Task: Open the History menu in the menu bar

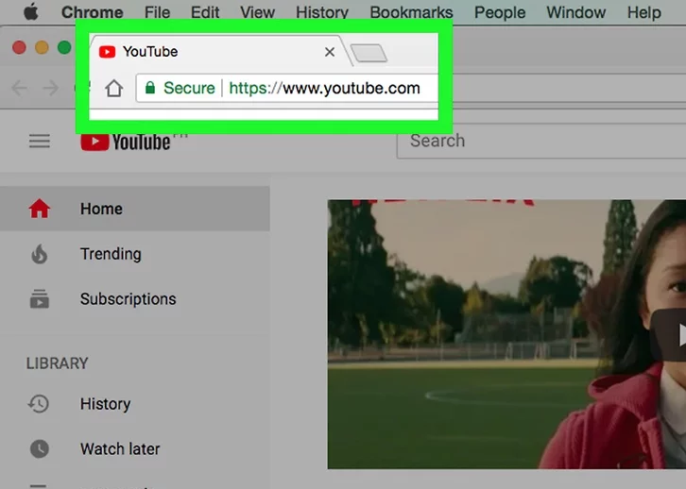Action: [x=321, y=12]
